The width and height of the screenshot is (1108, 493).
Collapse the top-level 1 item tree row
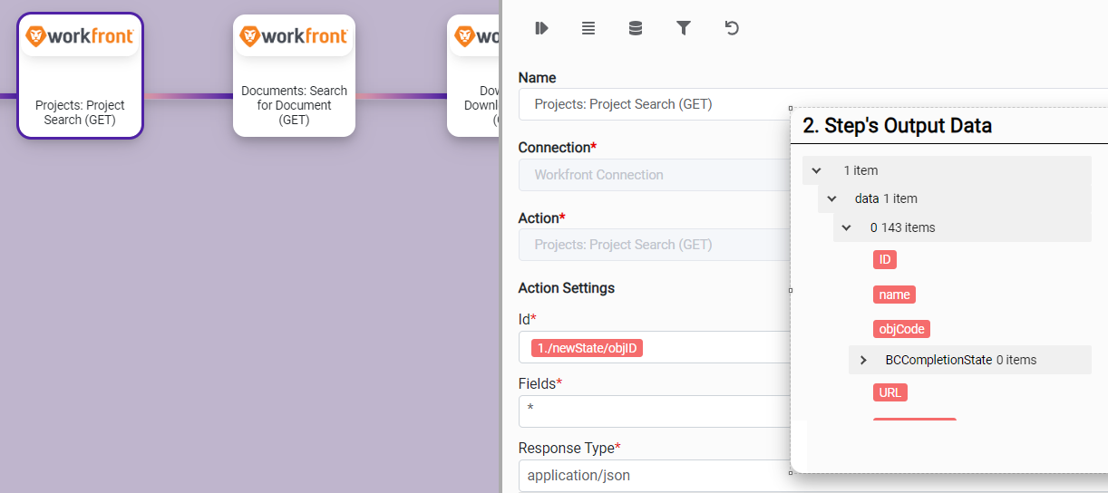(816, 170)
